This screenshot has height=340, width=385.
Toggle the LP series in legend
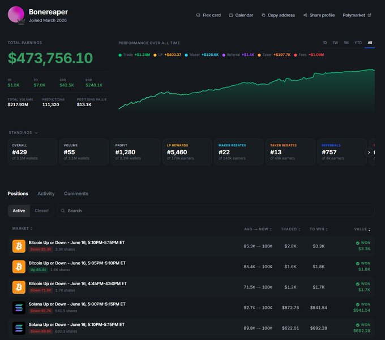(x=167, y=55)
